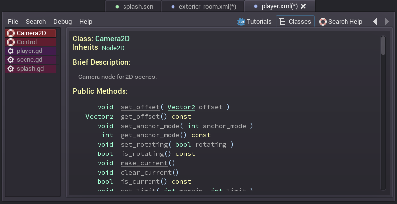
Task: Close the player.xml tab
Action: [303, 6]
